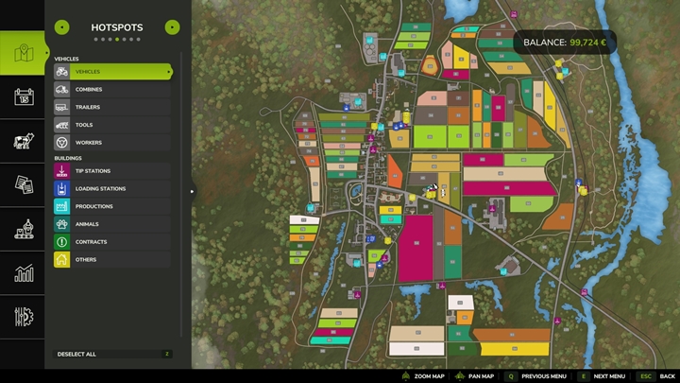This screenshot has height=383, width=680.
Task: Click the tractor icon of Vehicles row
Action: tap(62, 72)
